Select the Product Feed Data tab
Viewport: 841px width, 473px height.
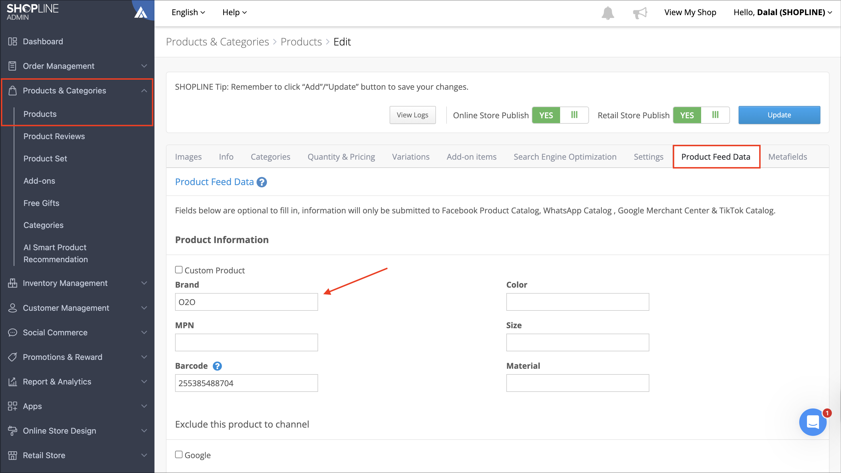(716, 157)
